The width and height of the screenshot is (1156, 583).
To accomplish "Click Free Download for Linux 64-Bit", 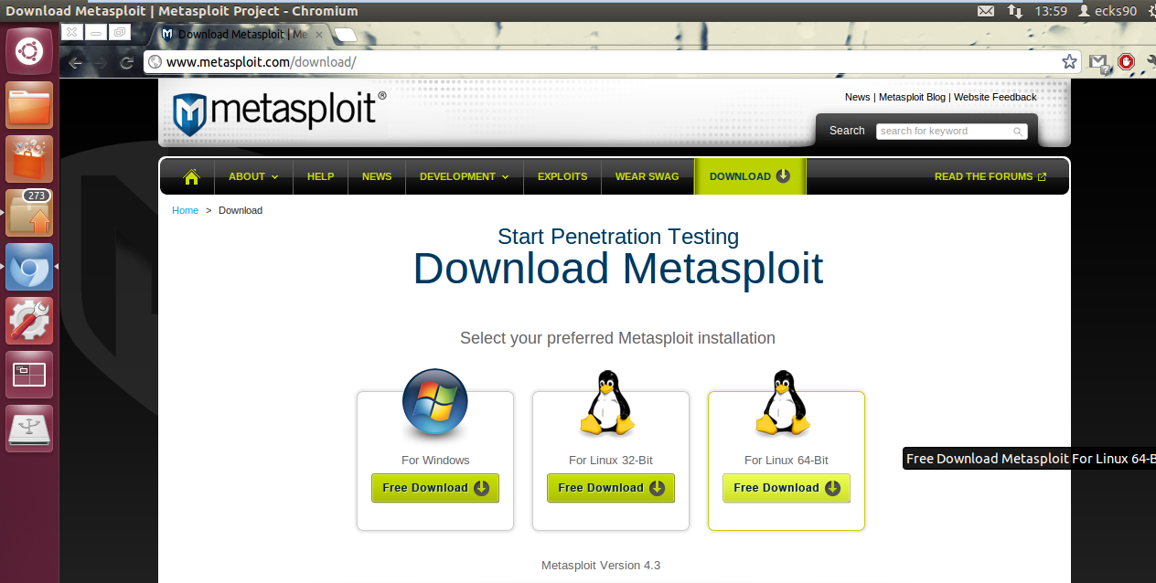I will point(787,488).
